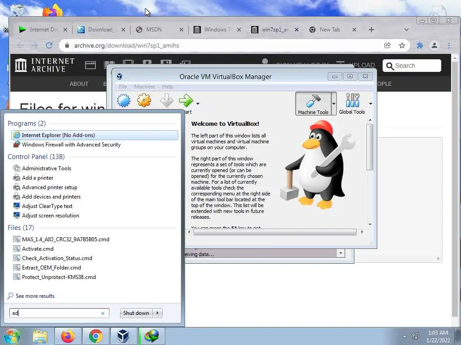Click the green Start arrow in VirtualBox

(186, 100)
